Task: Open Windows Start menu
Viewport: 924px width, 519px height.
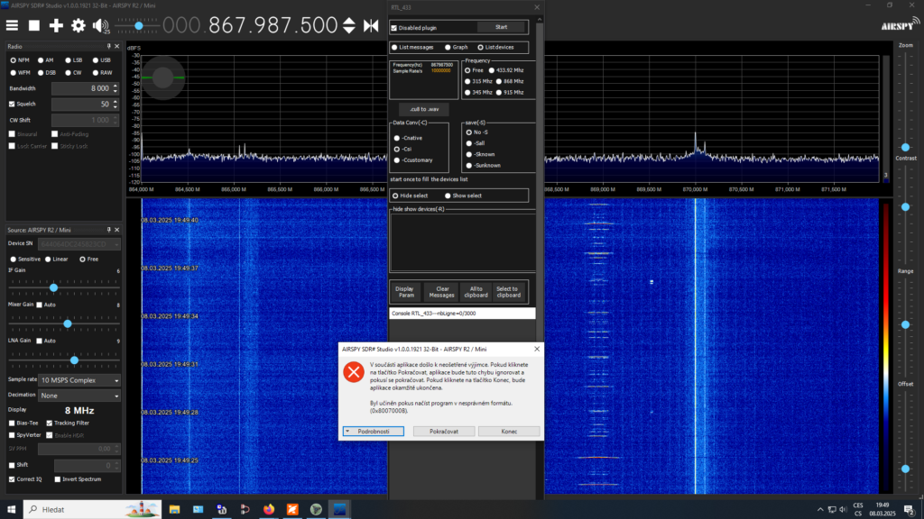Action: coord(11,510)
